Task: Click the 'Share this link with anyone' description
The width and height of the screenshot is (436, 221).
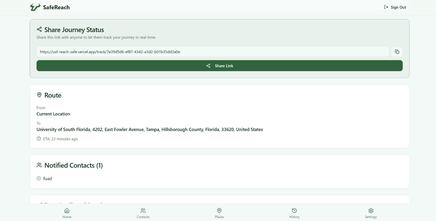Action: click(96, 37)
